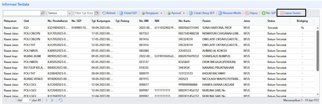Sort by Tgl. Kunjungan column header
The width and height of the screenshot is (322, 104).
pyautogui.click(x=102, y=21)
